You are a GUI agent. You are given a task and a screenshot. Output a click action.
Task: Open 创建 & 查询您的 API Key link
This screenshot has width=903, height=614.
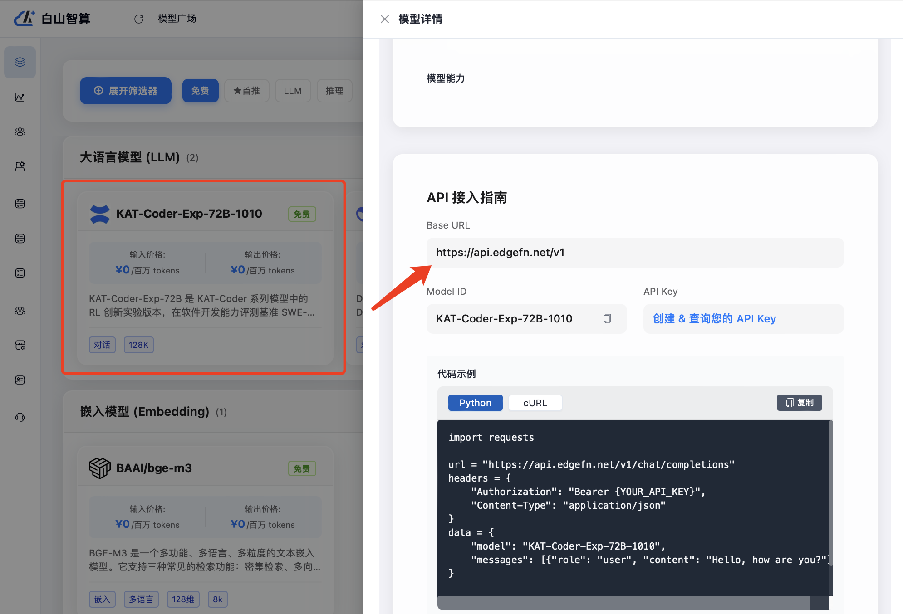tap(714, 318)
